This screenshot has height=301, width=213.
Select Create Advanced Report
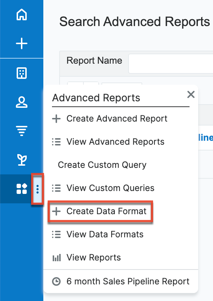(x=116, y=118)
